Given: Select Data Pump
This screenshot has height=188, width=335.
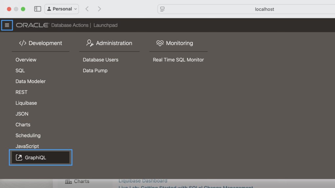Looking at the screenshot, I should (x=95, y=70).
